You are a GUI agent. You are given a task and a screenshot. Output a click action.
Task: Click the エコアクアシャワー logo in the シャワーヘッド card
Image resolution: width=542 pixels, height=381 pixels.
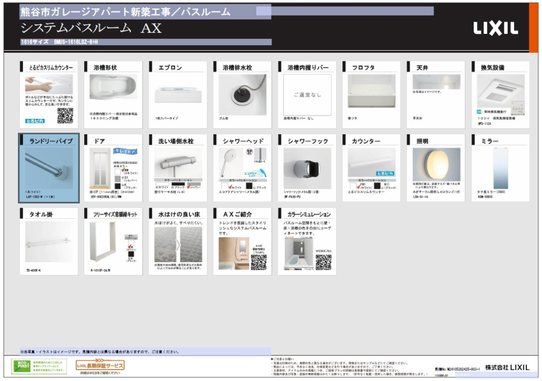(255, 173)
